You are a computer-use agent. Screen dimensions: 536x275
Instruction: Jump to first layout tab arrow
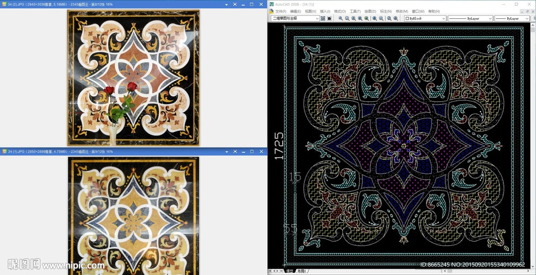pyautogui.click(x=270, y=271)
